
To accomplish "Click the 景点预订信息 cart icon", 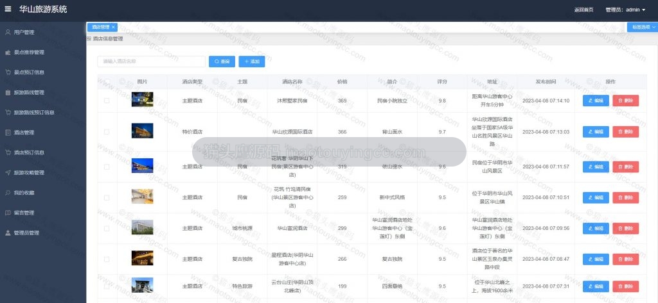I will click(x=8, y=72).
